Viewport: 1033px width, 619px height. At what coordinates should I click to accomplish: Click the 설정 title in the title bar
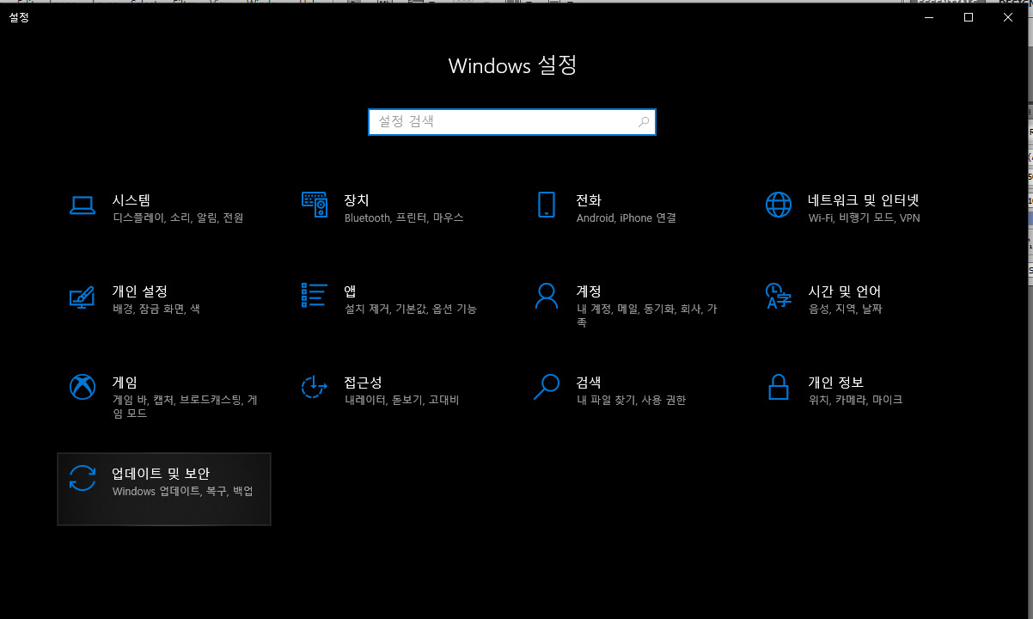coord(19,16)
